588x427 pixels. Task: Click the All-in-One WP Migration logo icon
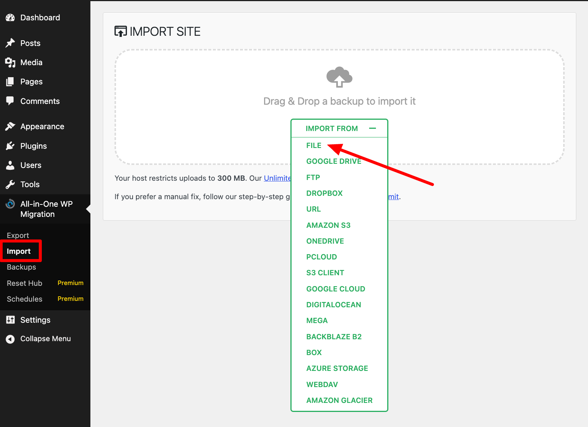pos(10,204)
